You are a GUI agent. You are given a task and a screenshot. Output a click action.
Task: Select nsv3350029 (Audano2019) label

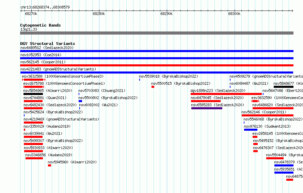(47, 126)
